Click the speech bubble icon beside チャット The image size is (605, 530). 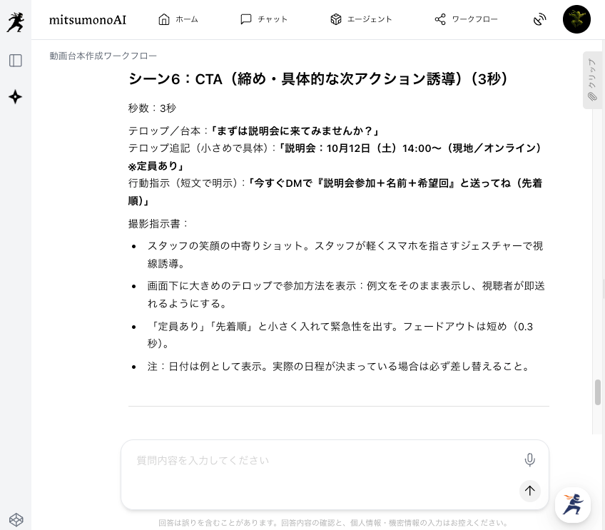245,19
